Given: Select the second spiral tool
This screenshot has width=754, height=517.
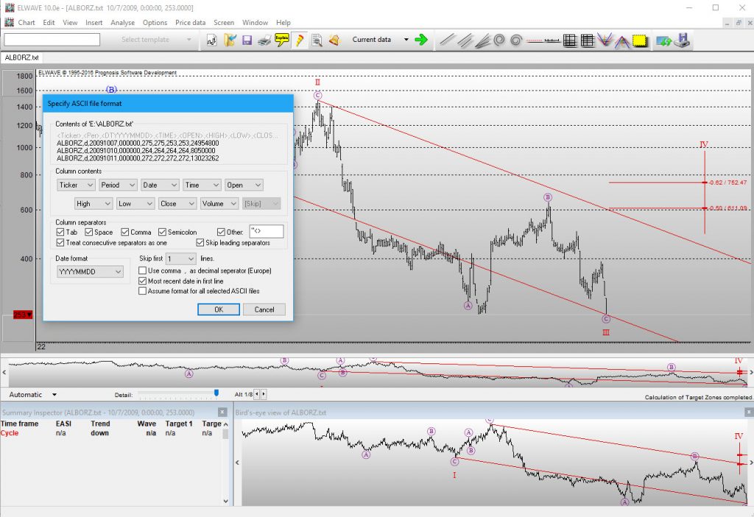Looking at the screenshot, I should (x=516, y=40).
